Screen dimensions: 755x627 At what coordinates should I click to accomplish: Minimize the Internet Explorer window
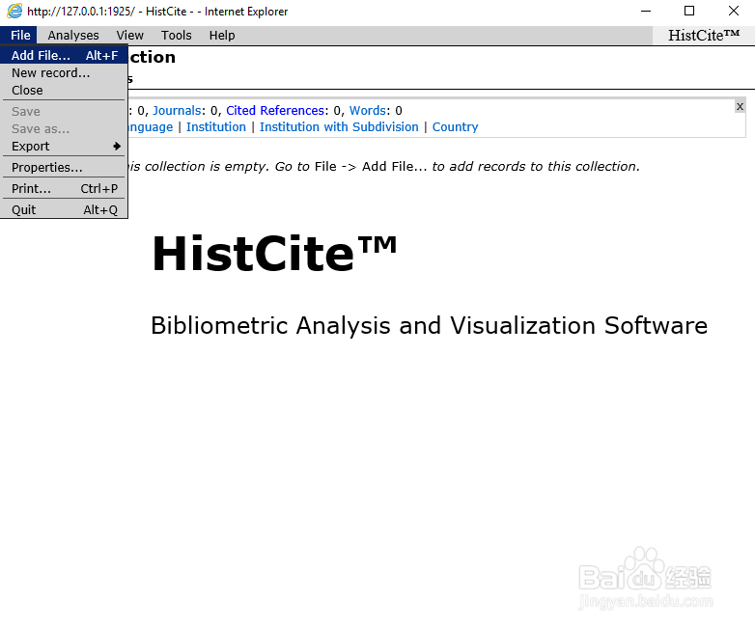[646, 11]
